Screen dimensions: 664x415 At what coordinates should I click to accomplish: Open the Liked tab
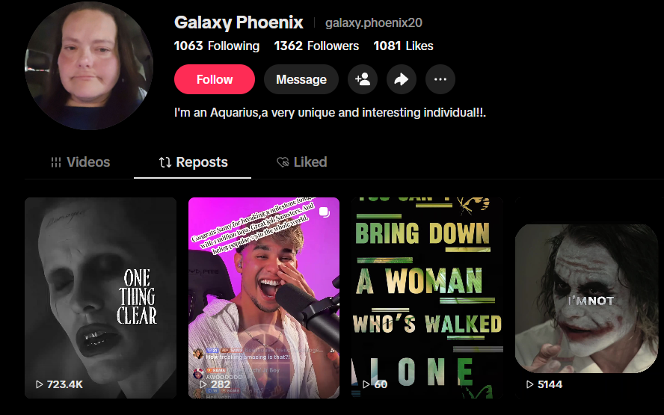point(301,162)
